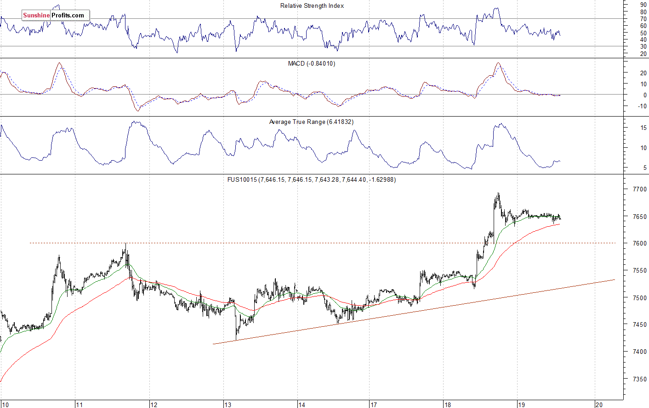Click ATR axis value 15
649x408 pixels.
(x=643, y=128)
